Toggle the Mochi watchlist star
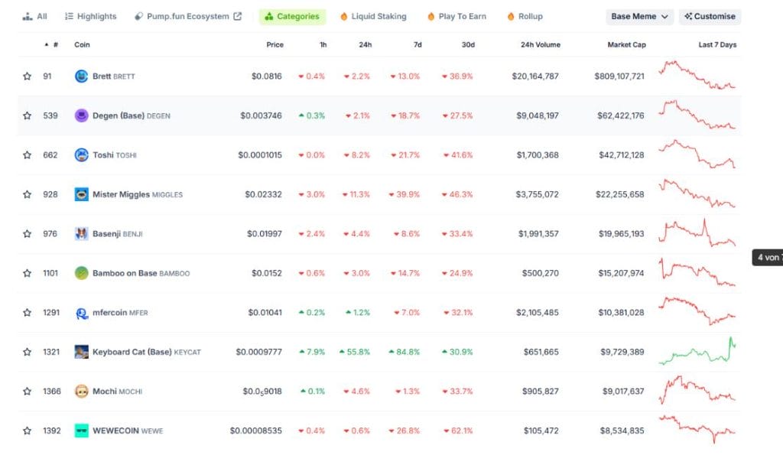This screenshot has height=465, width=783. pyautogui.click(x=27, y=392)
